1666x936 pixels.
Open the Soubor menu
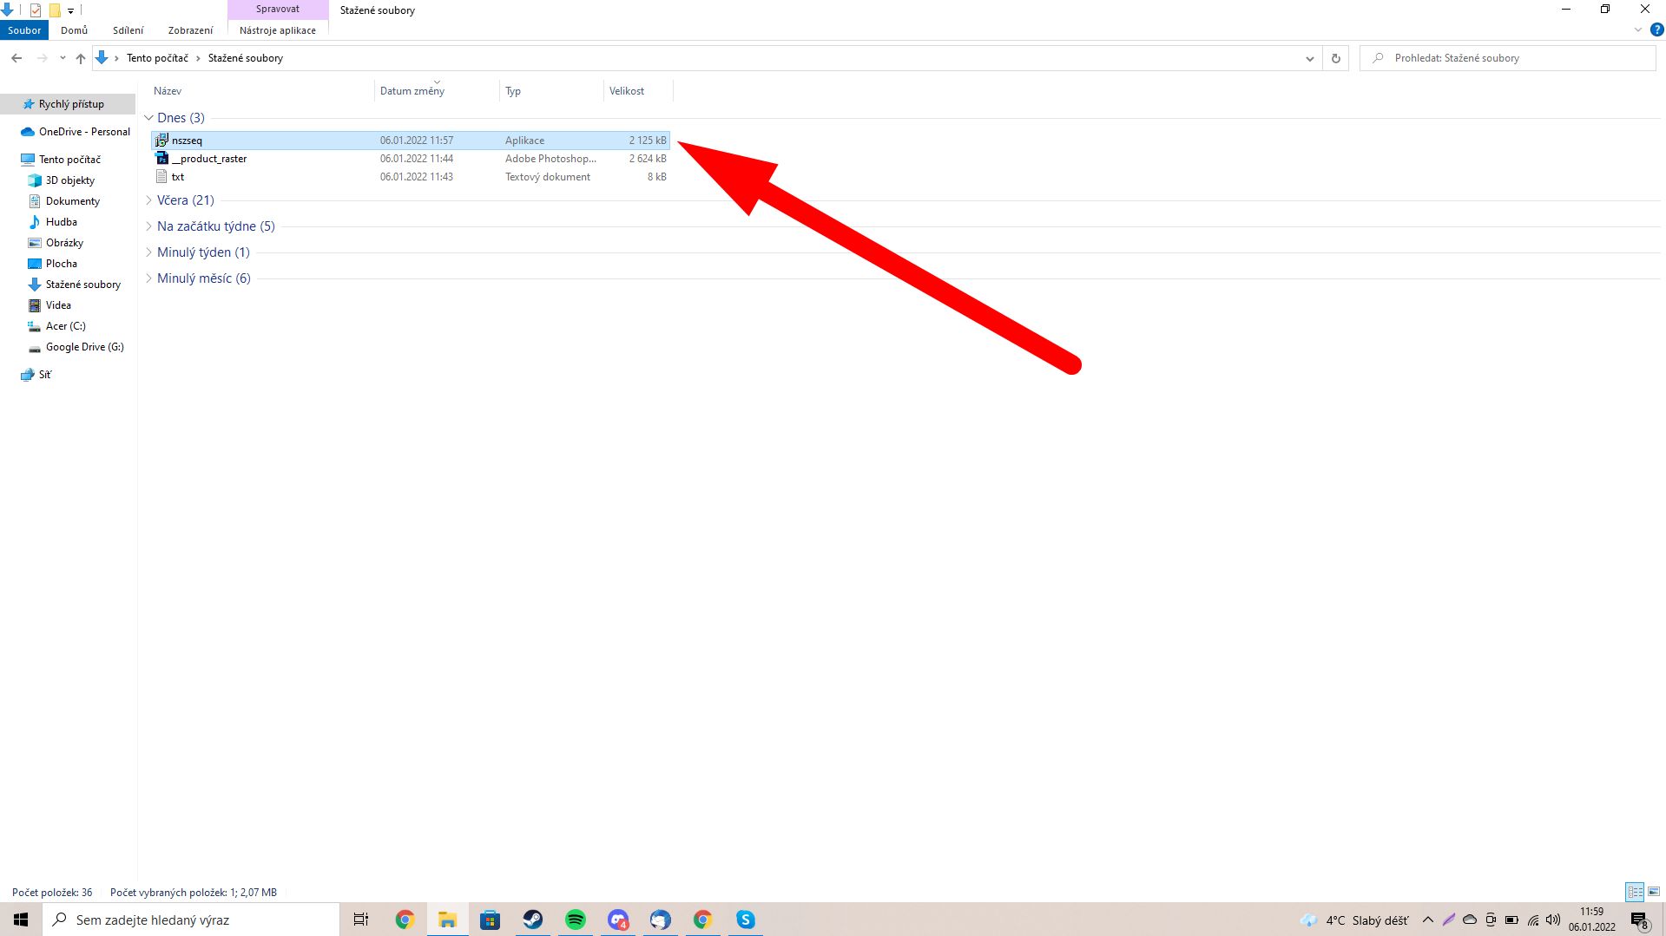tap(24, 30)
